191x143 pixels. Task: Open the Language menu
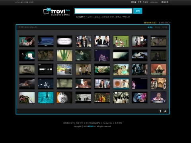[154, 2]
